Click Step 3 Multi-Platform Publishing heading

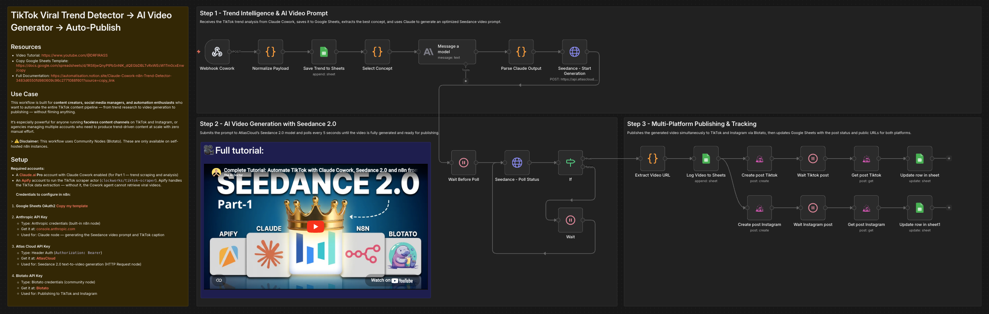(x=691, y=124)
